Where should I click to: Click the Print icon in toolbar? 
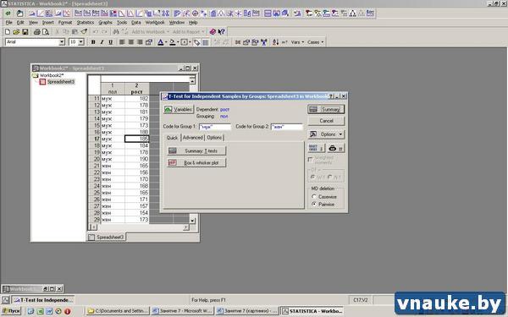click(37, 32)
